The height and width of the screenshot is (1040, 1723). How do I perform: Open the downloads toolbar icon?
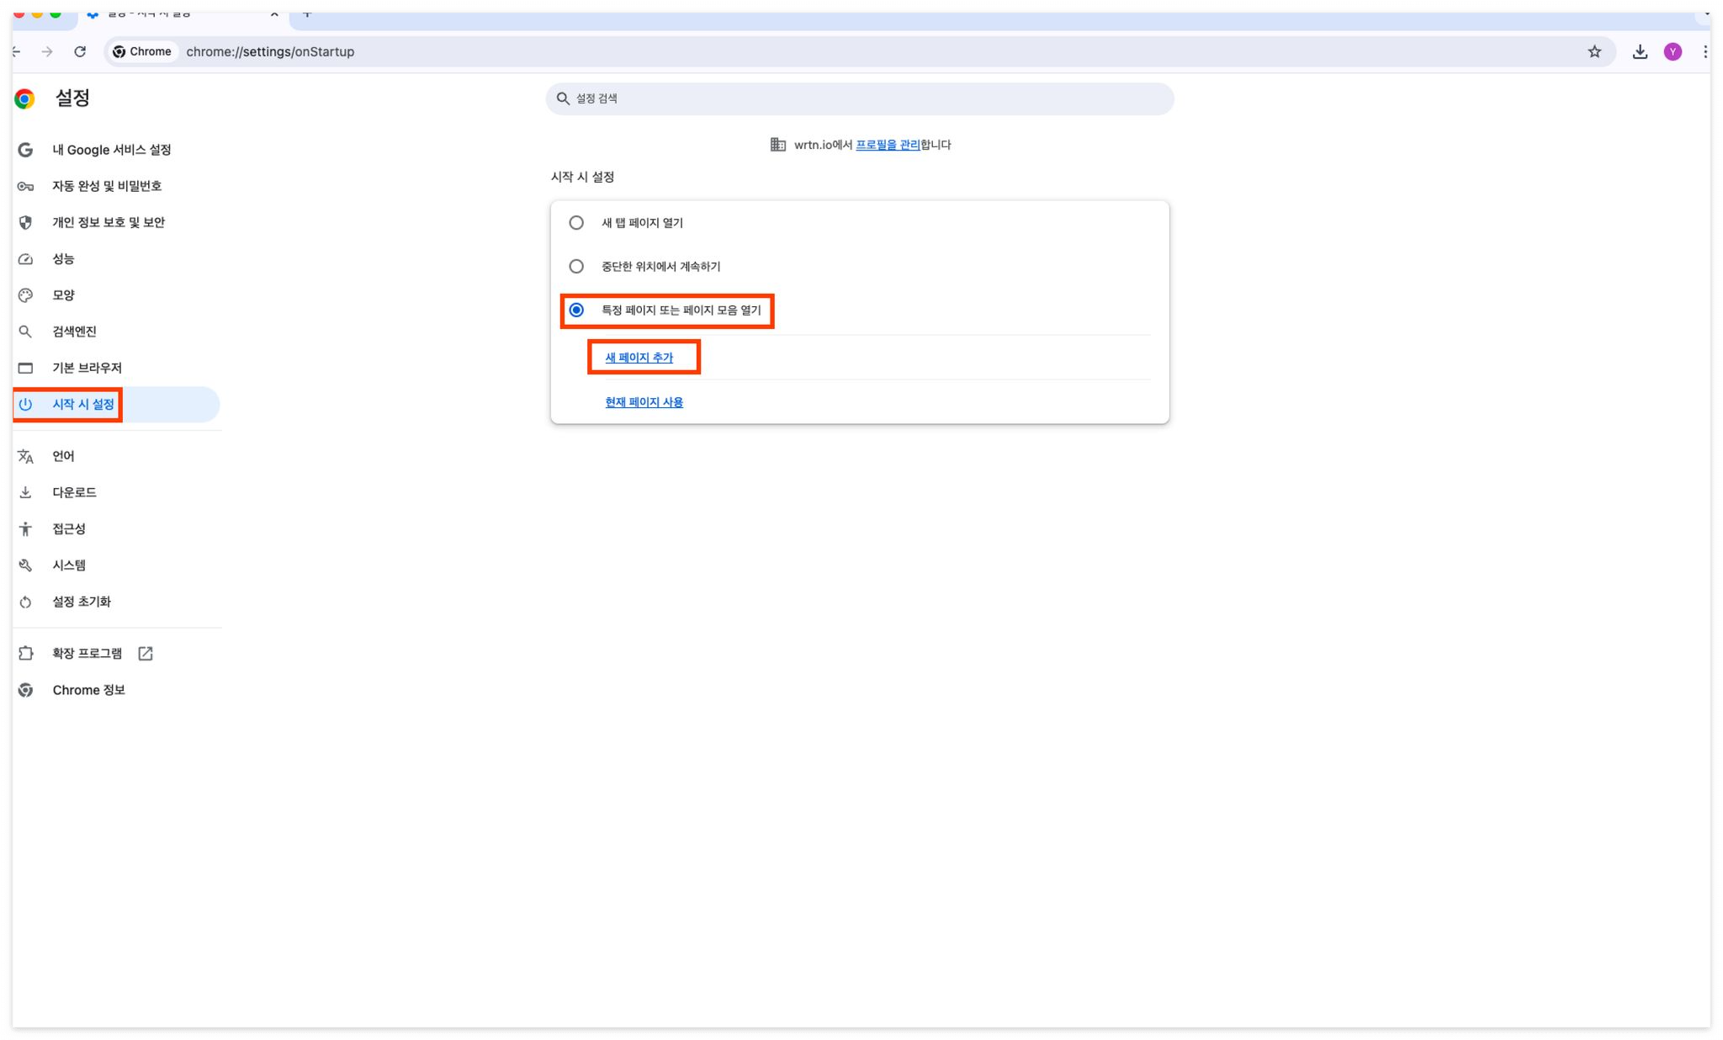1640,51
